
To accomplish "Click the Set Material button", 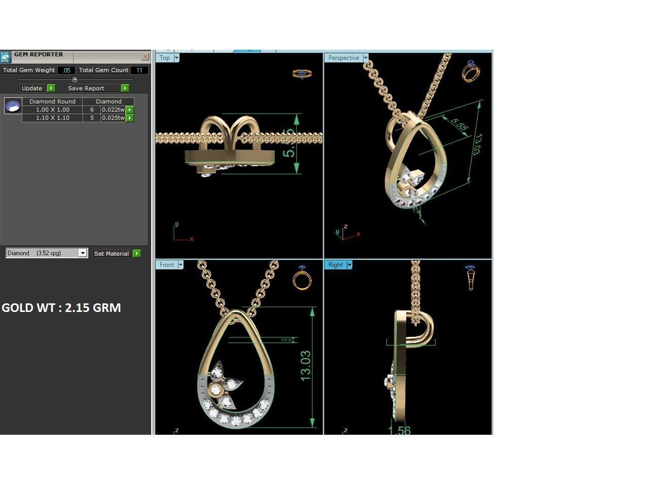I will click(x=112, y=253).
